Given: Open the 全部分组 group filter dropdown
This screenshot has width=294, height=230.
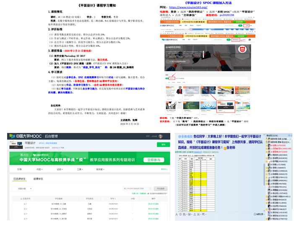Looking at the screenshot, I should pos(24,189).
